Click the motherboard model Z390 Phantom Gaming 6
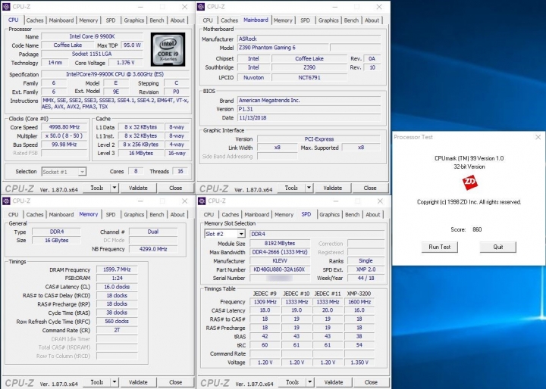Screen dimensions: 546x389 283,47
